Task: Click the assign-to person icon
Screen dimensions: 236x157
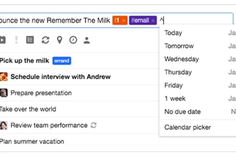Action: (x=87, y=40)
